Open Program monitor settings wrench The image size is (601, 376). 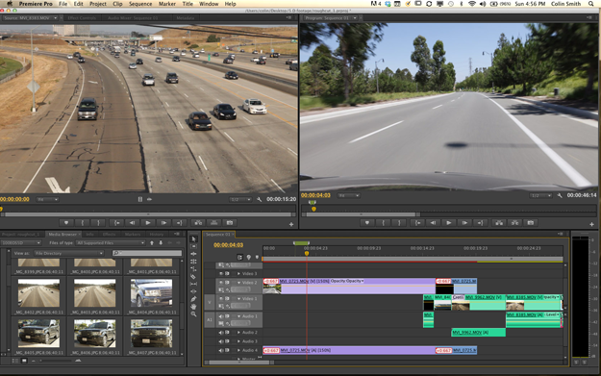(560, 195)
